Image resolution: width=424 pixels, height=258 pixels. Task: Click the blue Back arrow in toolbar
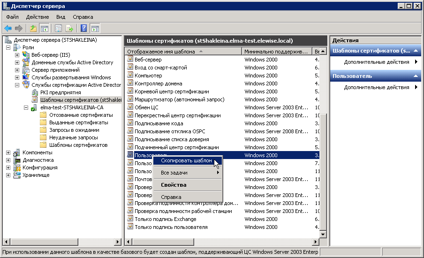click(x=8, y=28)
